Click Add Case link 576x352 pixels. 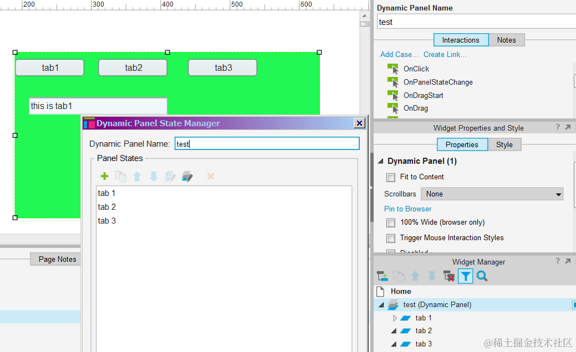click(x=399, y=54)
